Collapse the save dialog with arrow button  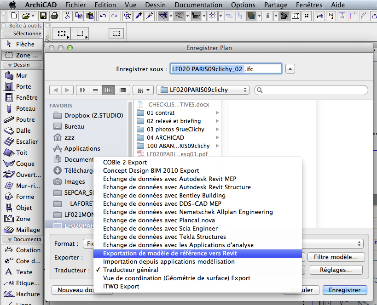(290, 69)
